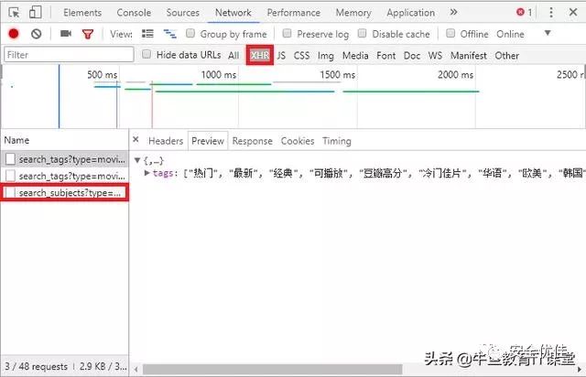Open the Cookies tab

[298, 141]
